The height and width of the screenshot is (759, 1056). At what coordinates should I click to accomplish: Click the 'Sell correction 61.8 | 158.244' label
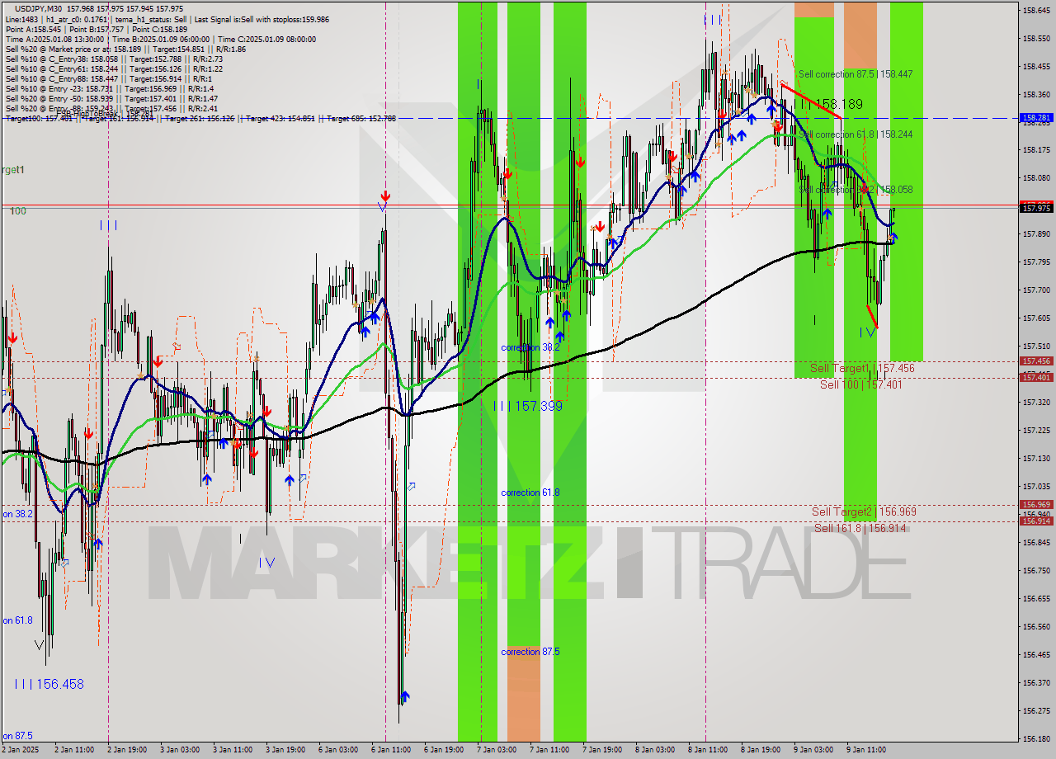click(x=856, y=134)
